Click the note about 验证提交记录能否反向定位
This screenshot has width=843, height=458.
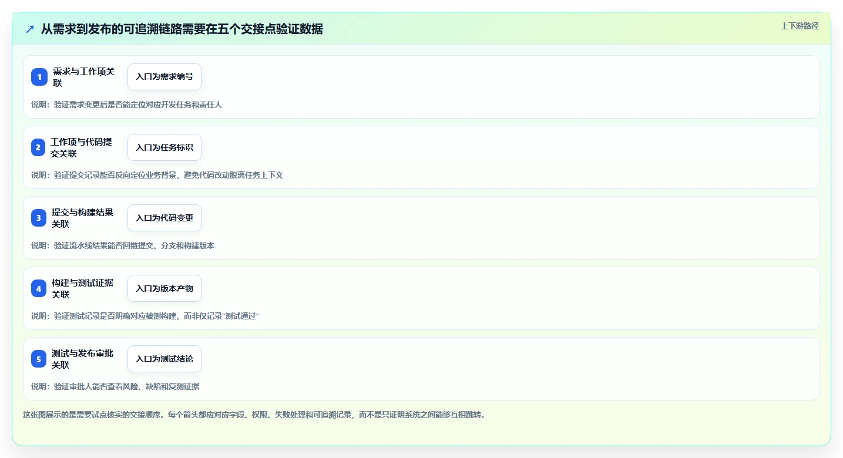pyautogui.click(x=157, y=175)
